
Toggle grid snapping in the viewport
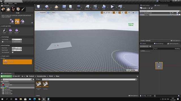(x=114, y=12)
